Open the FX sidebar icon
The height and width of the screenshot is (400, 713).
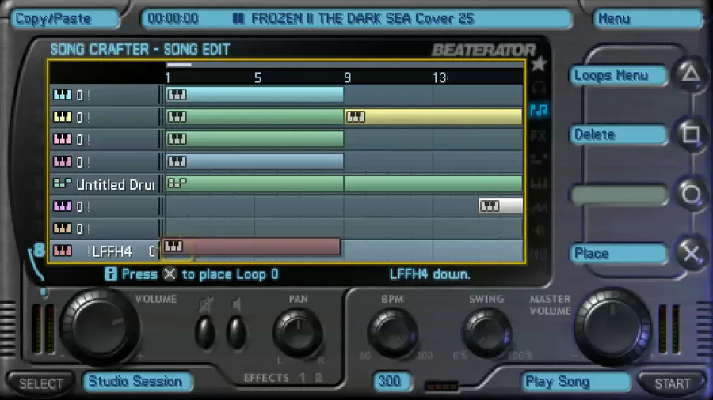[x=539, y=135]
